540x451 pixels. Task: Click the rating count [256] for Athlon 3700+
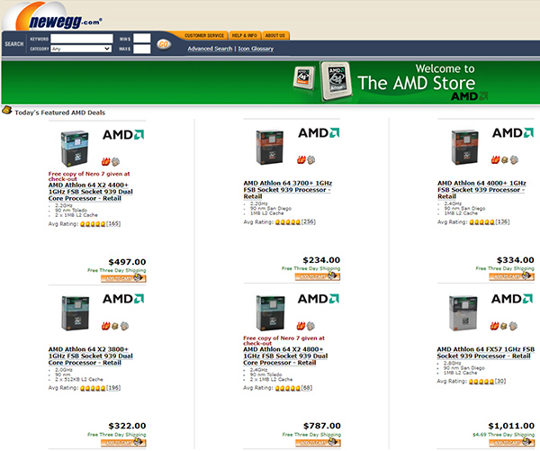[308, 221]
